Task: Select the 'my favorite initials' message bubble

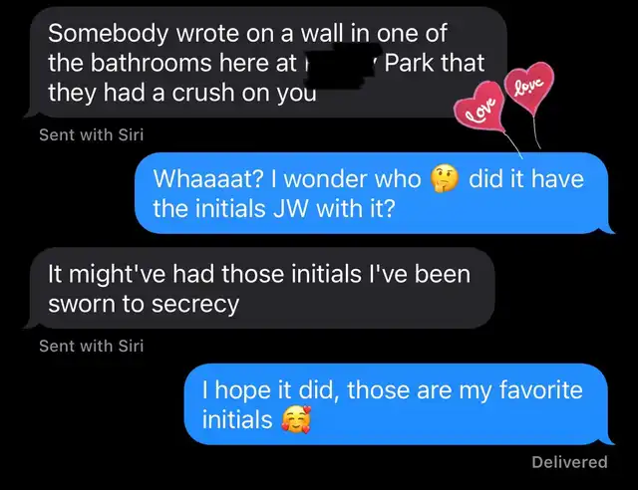Action: pyautogui.click(x=397, y=404)
